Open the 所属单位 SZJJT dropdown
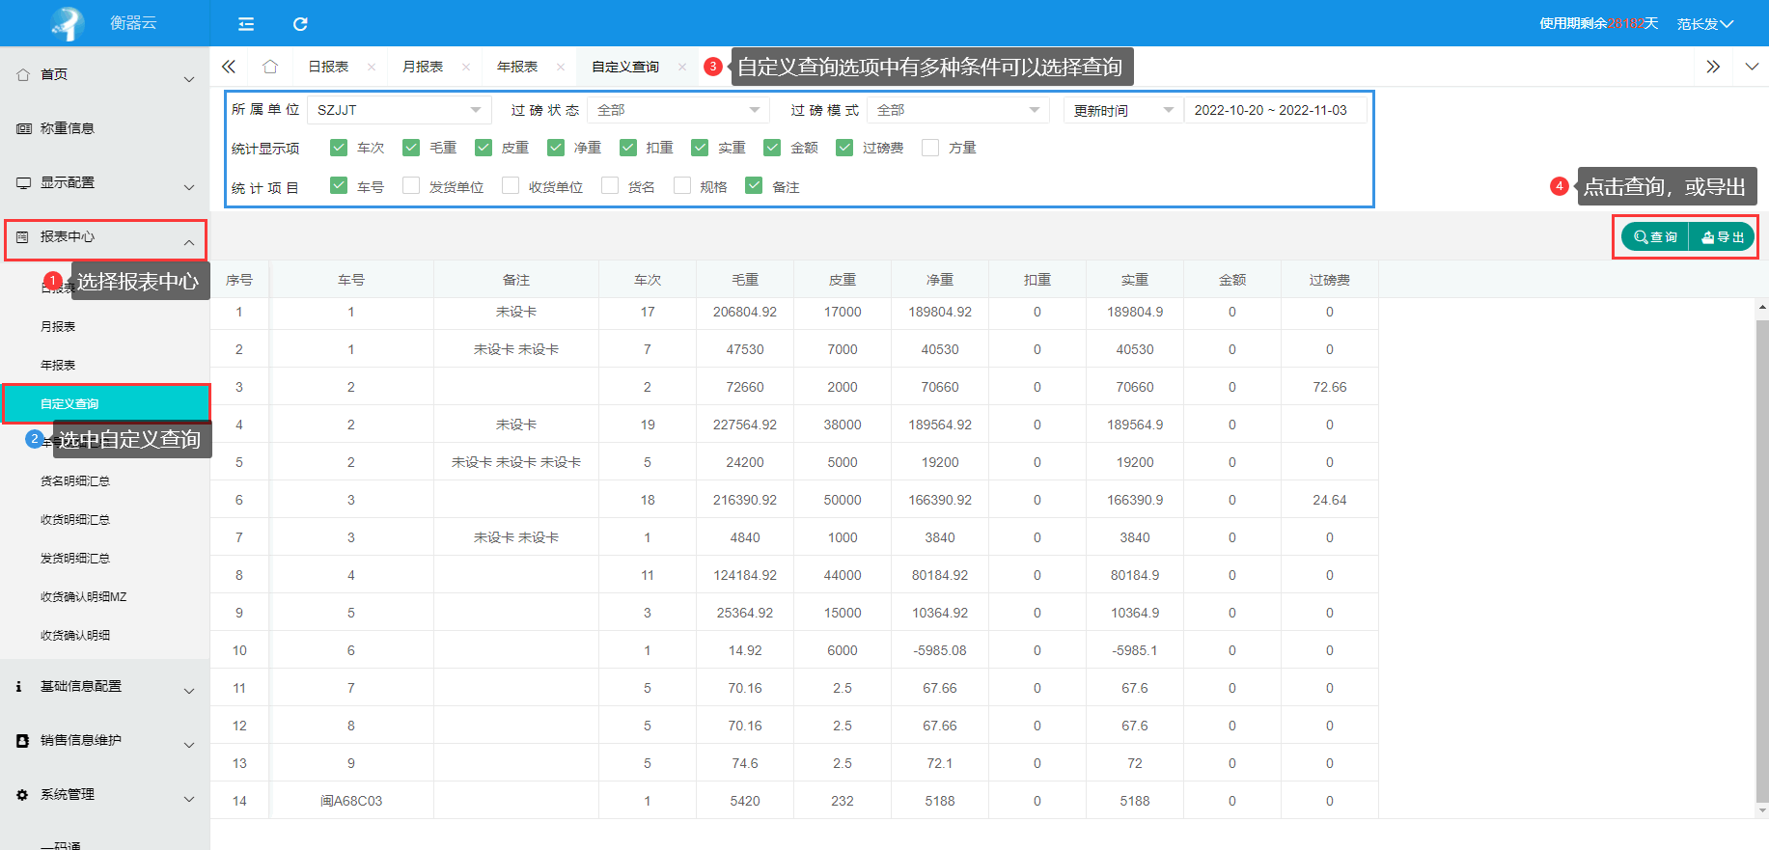This screenshot has width=1769, height=850. [400, 110]
